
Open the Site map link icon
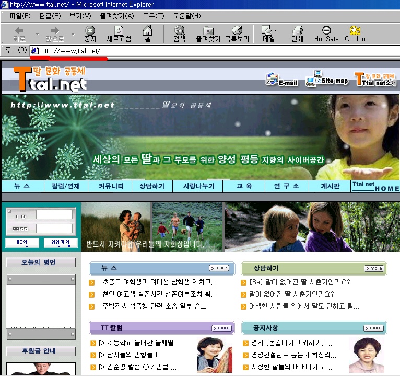pyautogui.click(x=327, y=78)
